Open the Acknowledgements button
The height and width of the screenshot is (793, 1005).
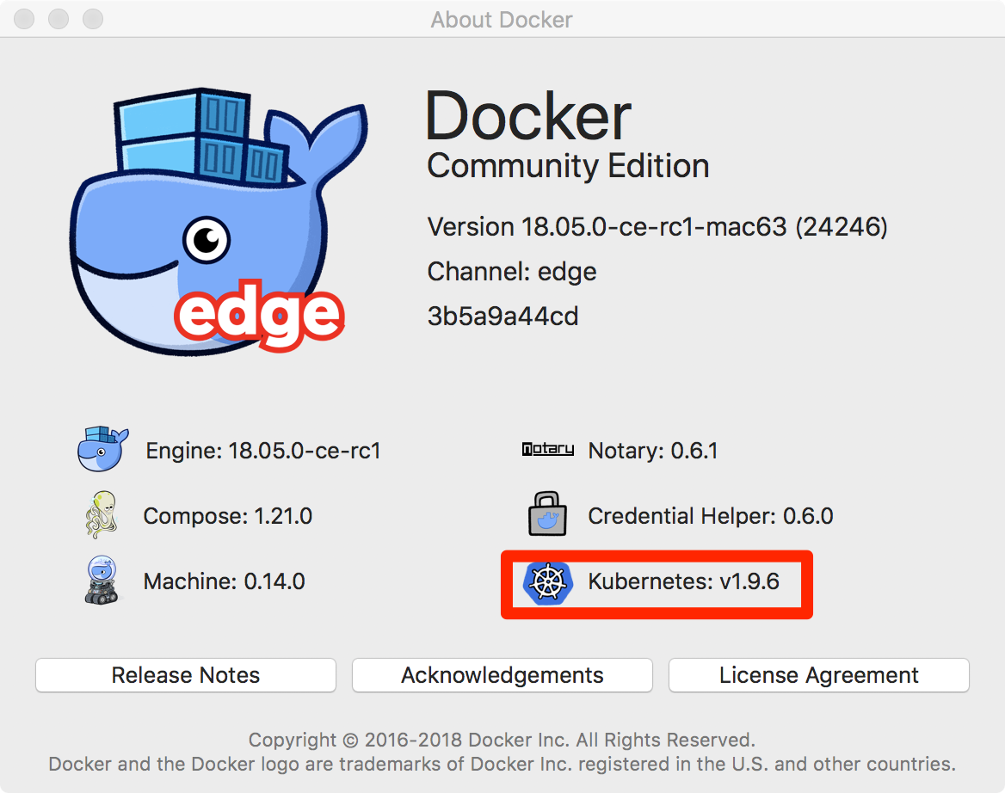tap(502, 675)
